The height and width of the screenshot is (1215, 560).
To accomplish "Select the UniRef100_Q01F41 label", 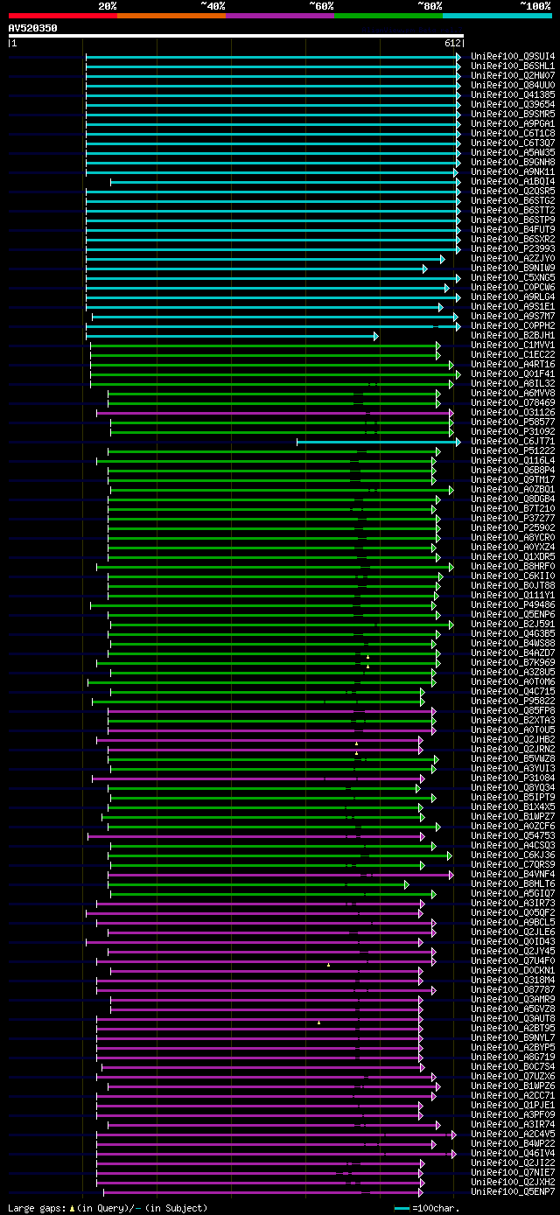I will 513,374.
